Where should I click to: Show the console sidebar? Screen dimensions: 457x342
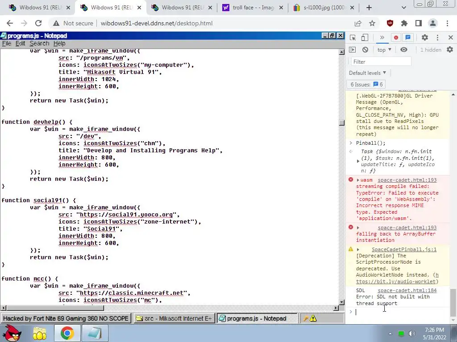tap(353, 50)
